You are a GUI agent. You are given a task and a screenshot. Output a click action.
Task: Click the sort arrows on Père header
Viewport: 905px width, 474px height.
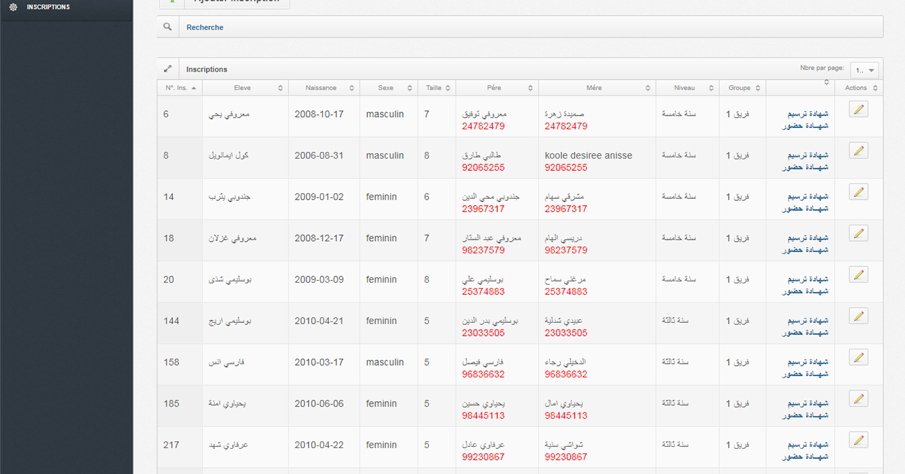click(x=530, y=88)
